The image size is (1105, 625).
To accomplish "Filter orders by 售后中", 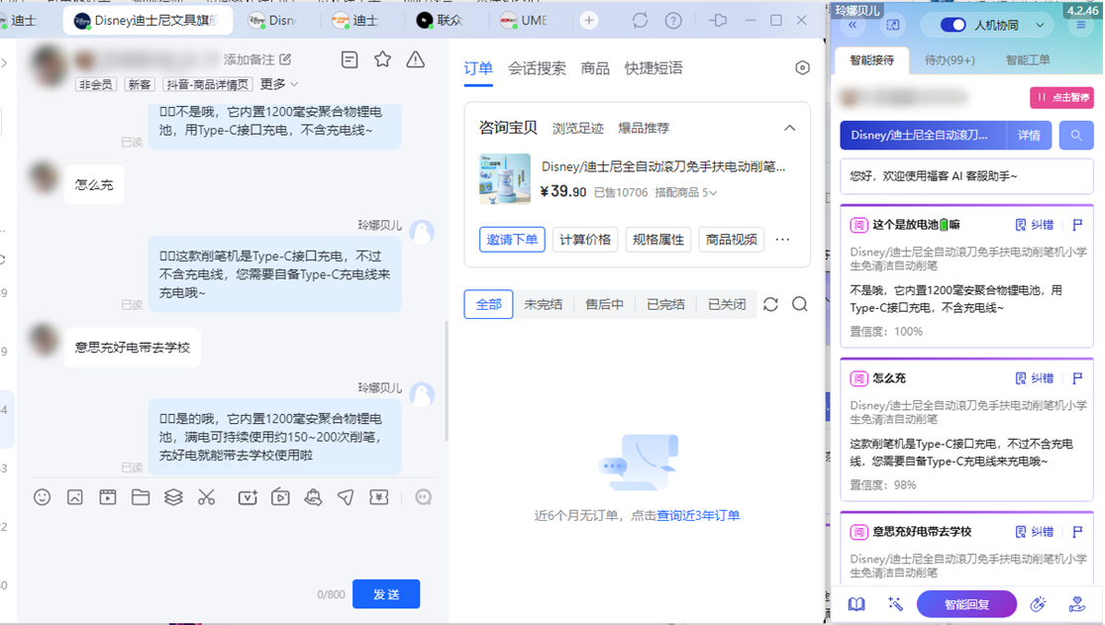I will [604, 304].
